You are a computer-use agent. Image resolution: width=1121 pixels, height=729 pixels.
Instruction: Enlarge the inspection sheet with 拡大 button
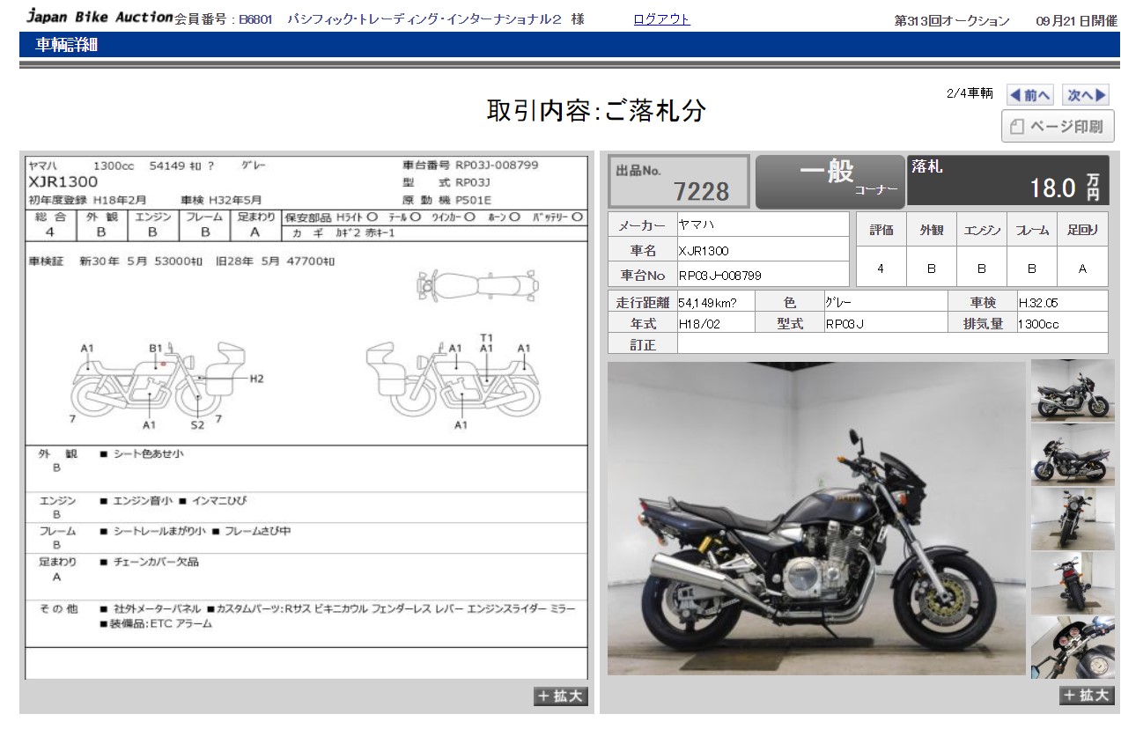click(x=560, y=696)
